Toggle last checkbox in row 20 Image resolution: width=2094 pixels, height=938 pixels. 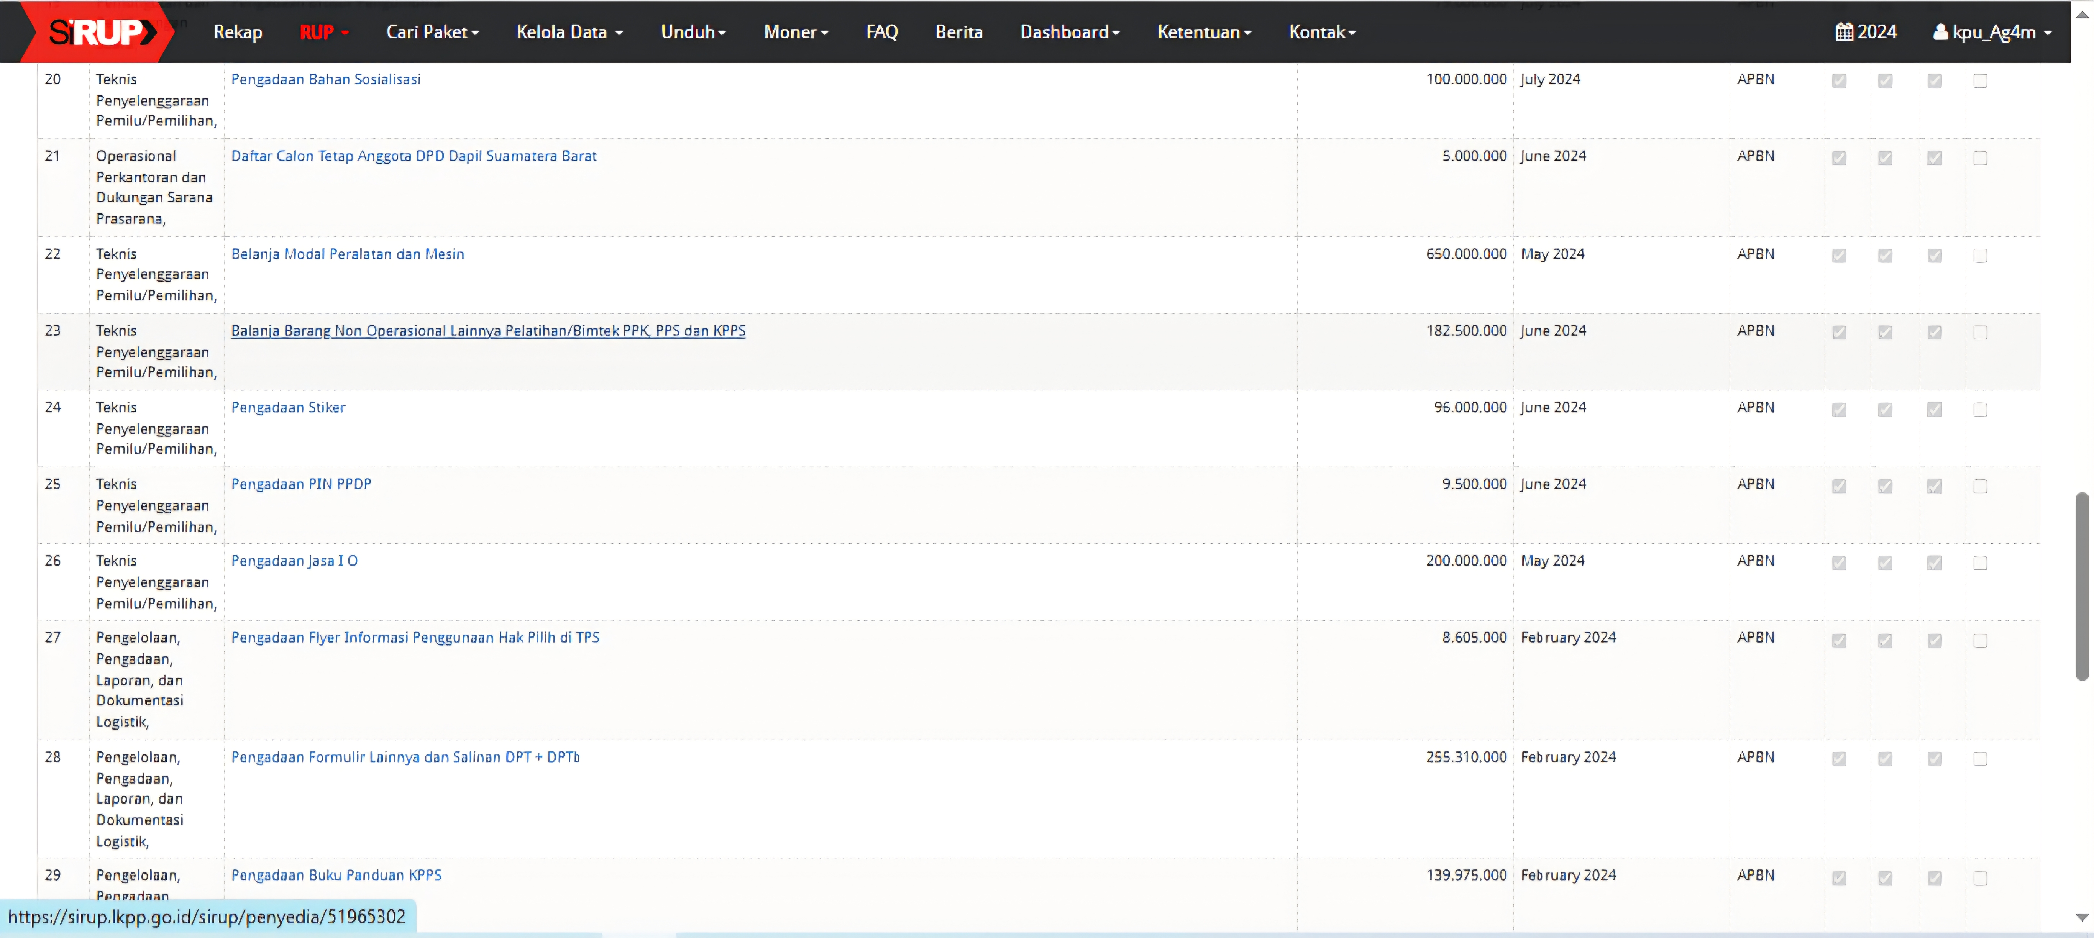1979,81
